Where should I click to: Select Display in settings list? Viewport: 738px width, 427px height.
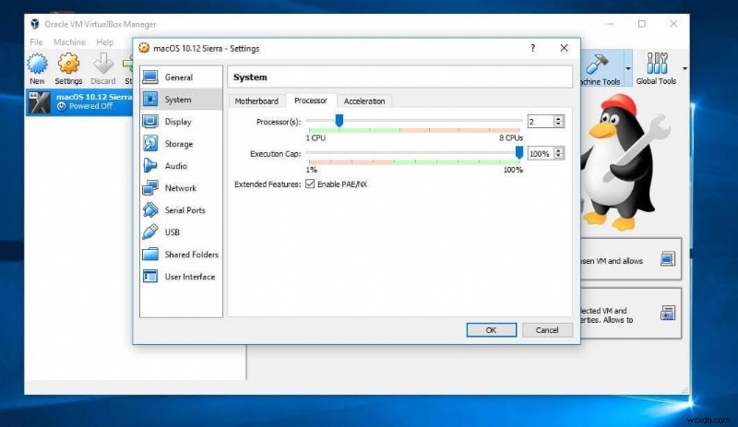point(181,122)
